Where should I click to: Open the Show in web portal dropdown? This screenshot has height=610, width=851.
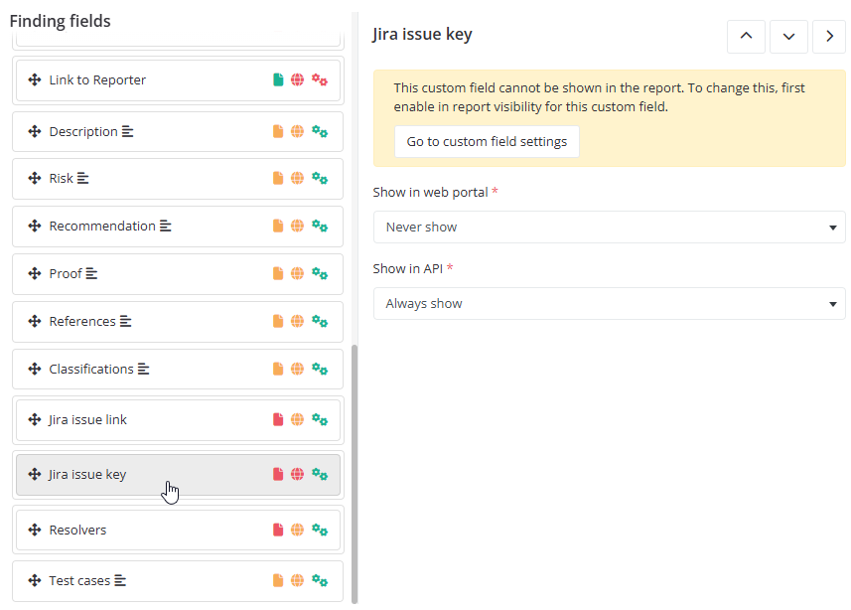610,227
